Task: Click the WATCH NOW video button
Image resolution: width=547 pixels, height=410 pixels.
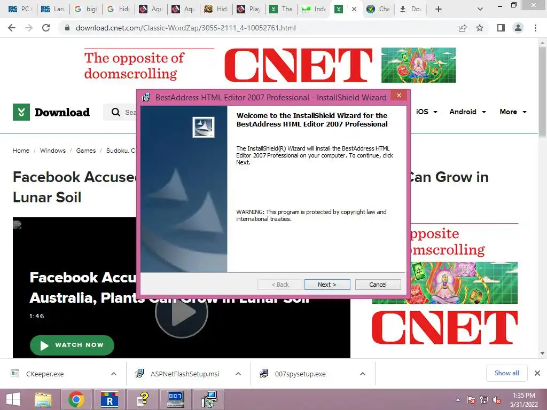Action: click(x=72, y=345)
